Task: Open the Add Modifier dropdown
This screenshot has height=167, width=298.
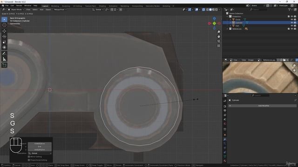Action: (263, 106)
